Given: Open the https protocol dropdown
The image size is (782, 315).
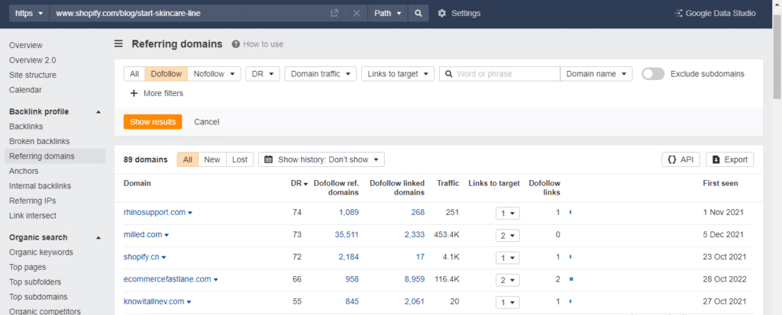Looking at the screenshot, I should click(29, 14).
